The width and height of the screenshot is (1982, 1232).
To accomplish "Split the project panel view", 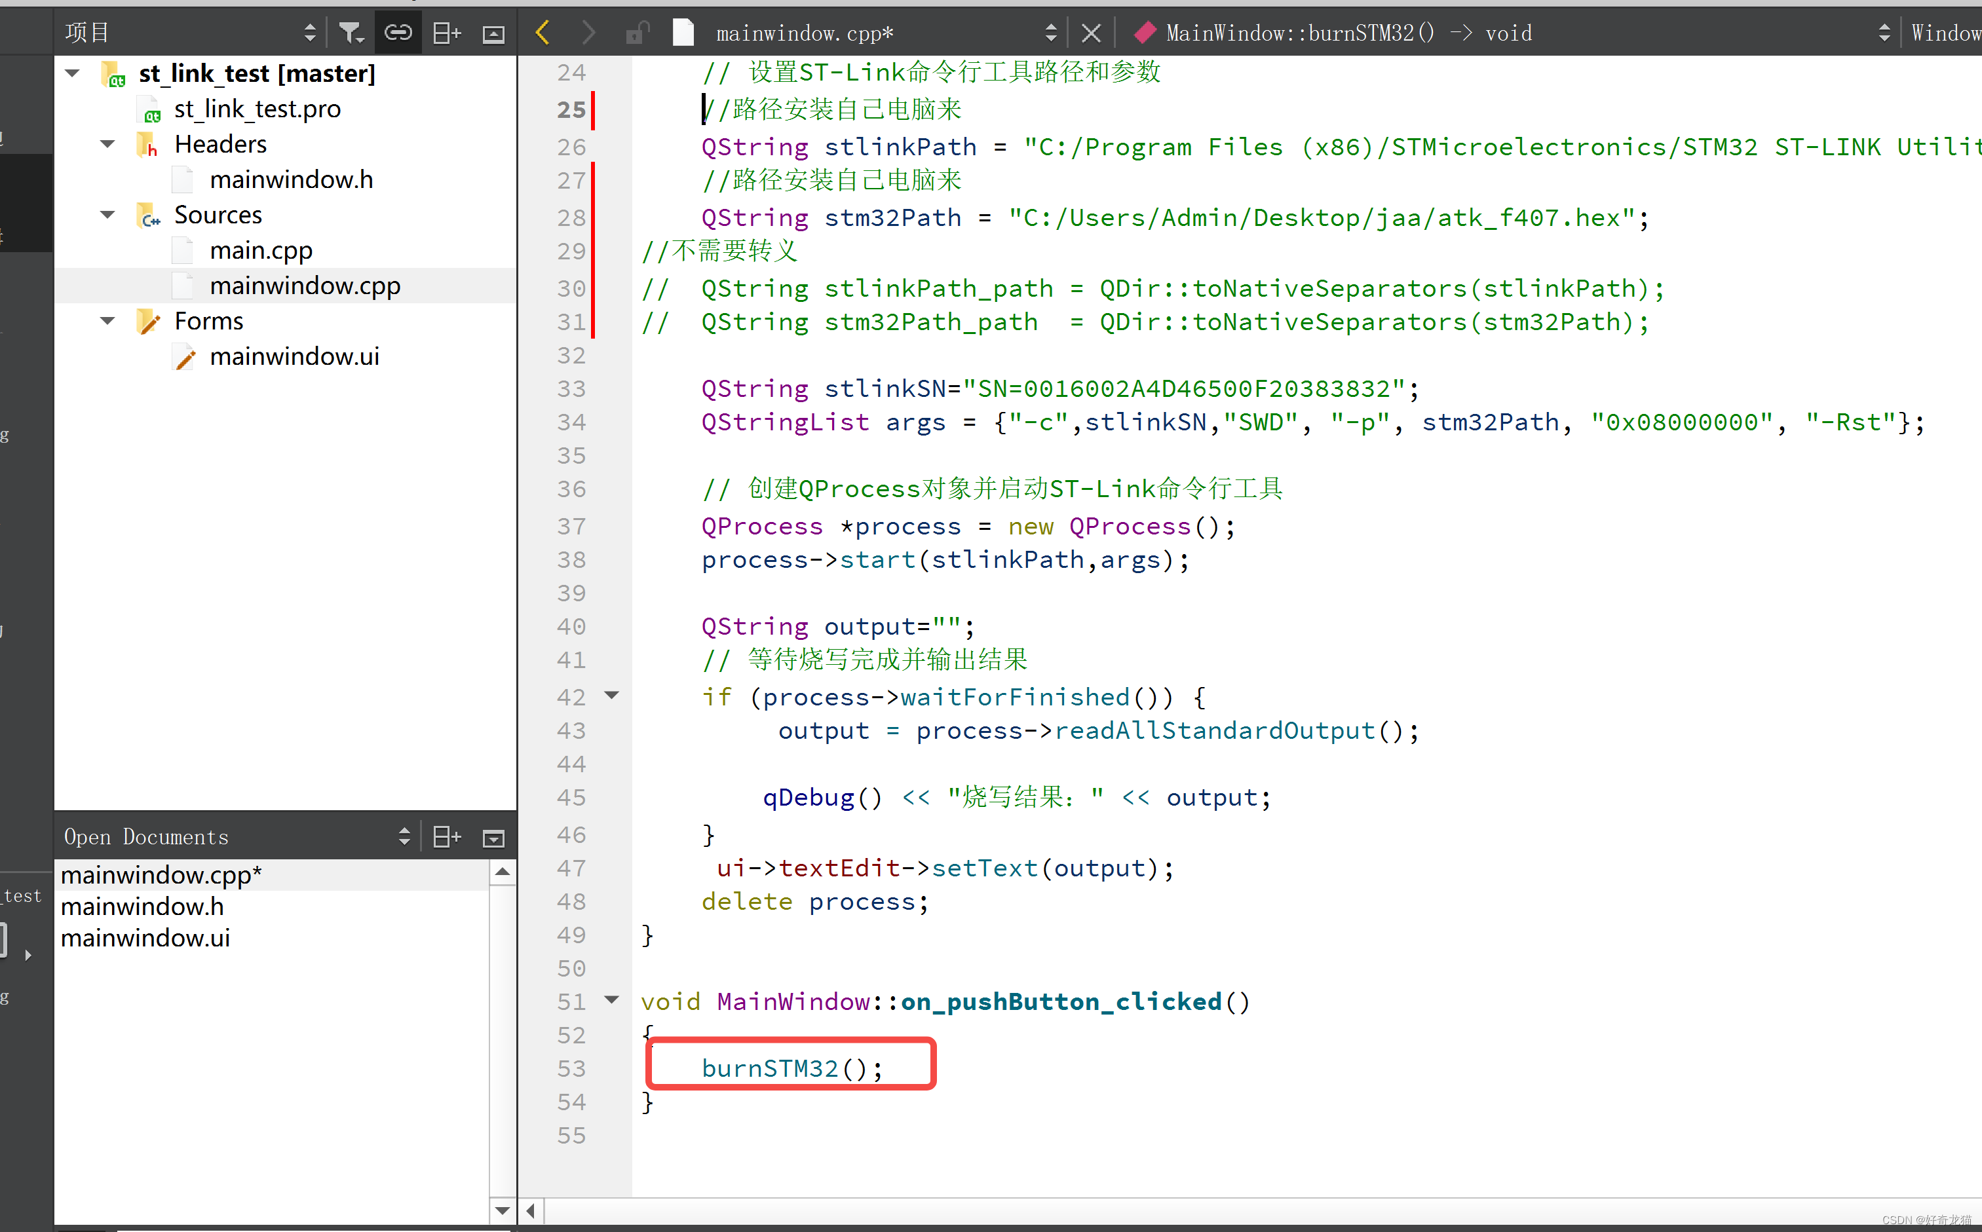I will point(447,32).
